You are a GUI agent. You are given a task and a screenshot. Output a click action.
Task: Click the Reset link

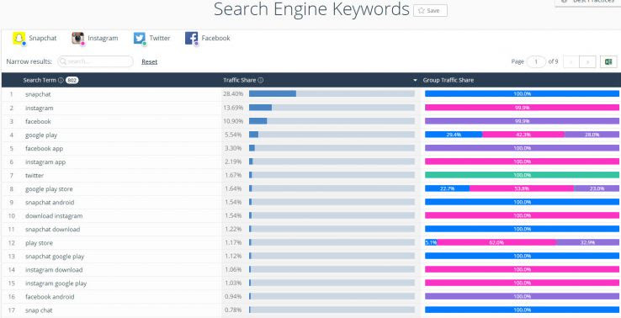point(149,61)
